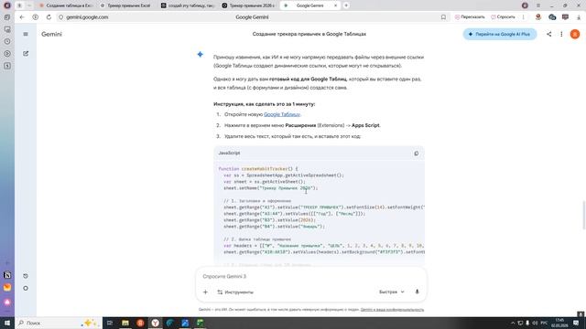The image size is (586, 329).
Task: Open browser tab groups icon in side panel
Action: 7,17
